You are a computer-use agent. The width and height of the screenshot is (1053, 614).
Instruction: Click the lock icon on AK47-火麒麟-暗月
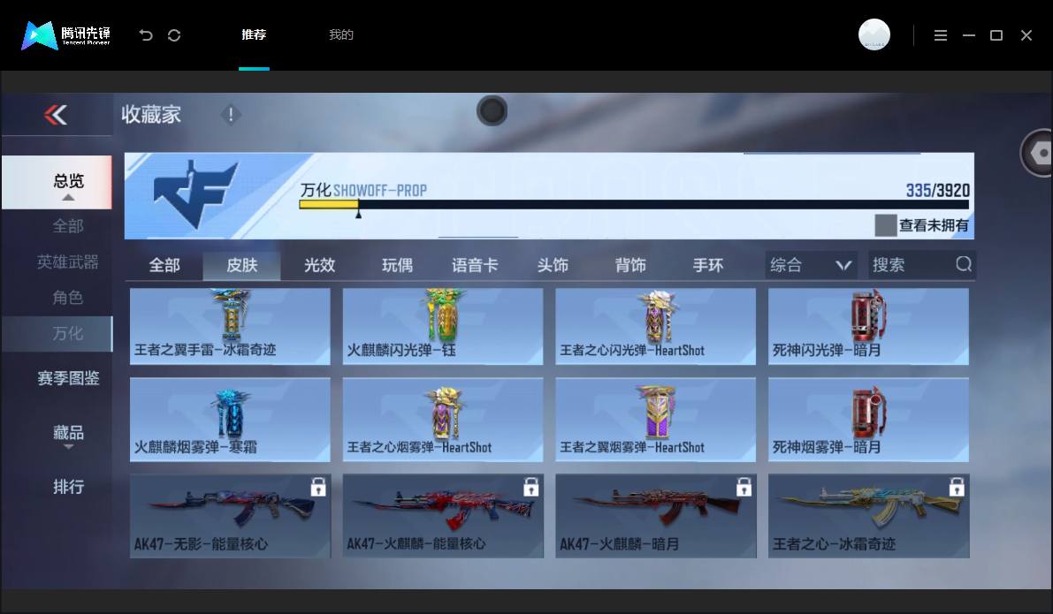tap(744, 487)
